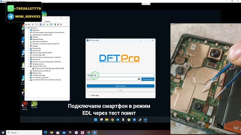Screen dimensions: 241x135
Task: Expand the Камеры category arrow
Action: [x=29, y=46]
